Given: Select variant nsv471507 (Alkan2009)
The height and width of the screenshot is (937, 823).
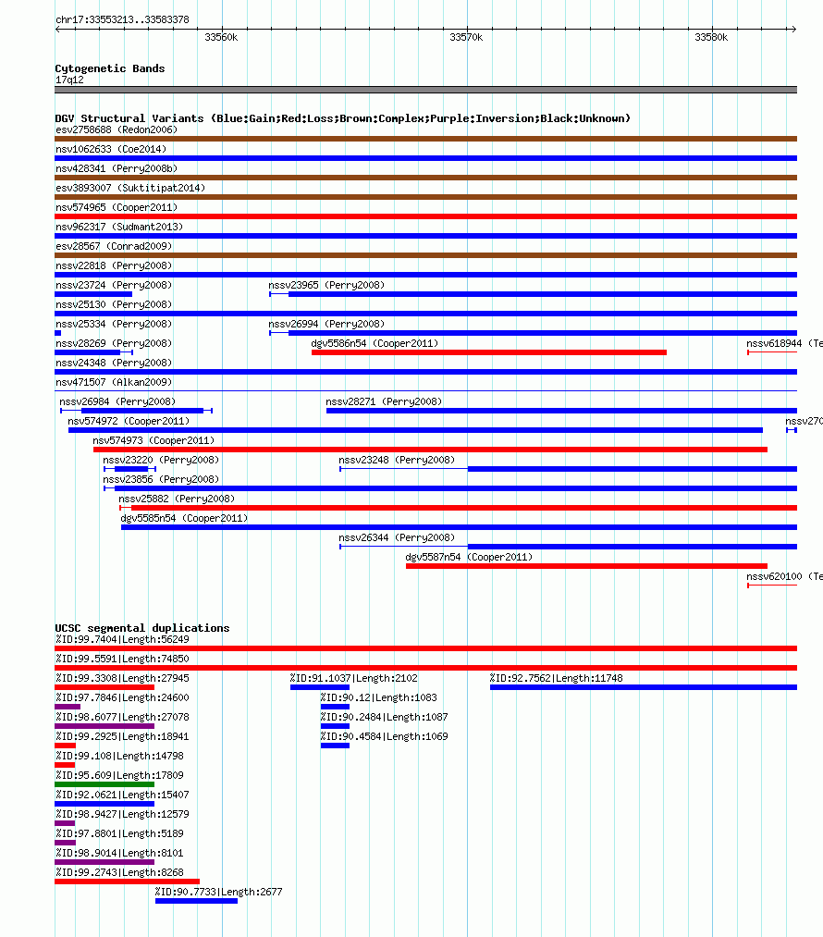Looking at the screenshot, I should point(426,391).
